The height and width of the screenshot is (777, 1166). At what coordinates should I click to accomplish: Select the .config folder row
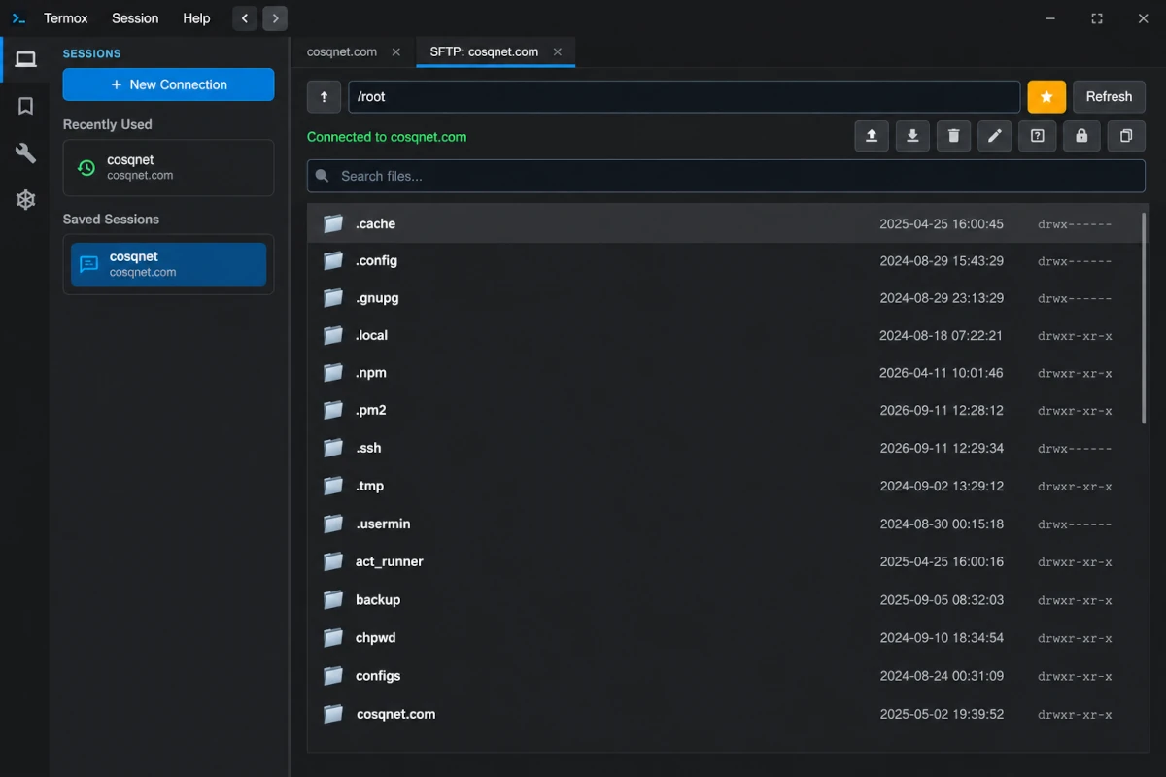coord(726,261)
